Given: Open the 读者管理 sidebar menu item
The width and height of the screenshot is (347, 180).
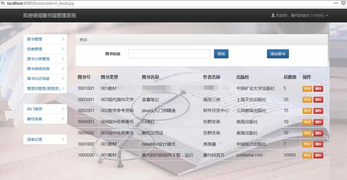Looking at the screenshot, I should [x=45, y=49].
